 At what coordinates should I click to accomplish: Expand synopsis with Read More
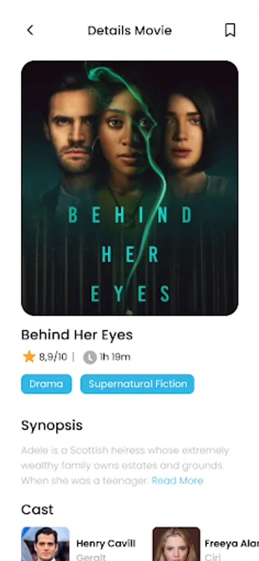click(177, 481)
